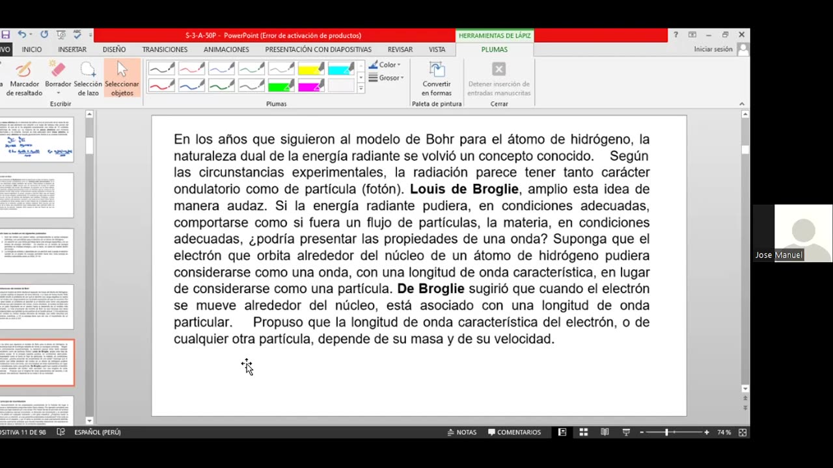Screen dimensions: 833x468
Task: Pick the thin red pen in the top row
Action: click(x=191, y=68)
